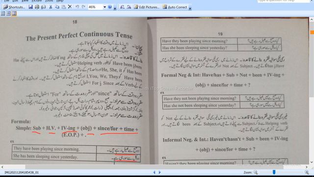Screen dimensions: 314x177
Task: Click the Copy icon
Action: pyautogui.click(x=57, y=7)
